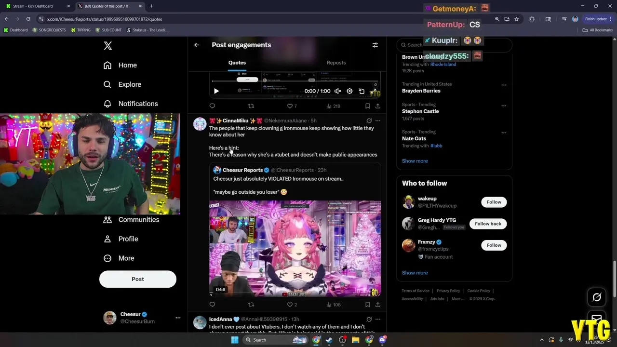Open the Grok icon on CinnaMiku's post
Image resolution: width=617 pixels, height=347 pixels.
pyautogui.click(x=369, y=120)
